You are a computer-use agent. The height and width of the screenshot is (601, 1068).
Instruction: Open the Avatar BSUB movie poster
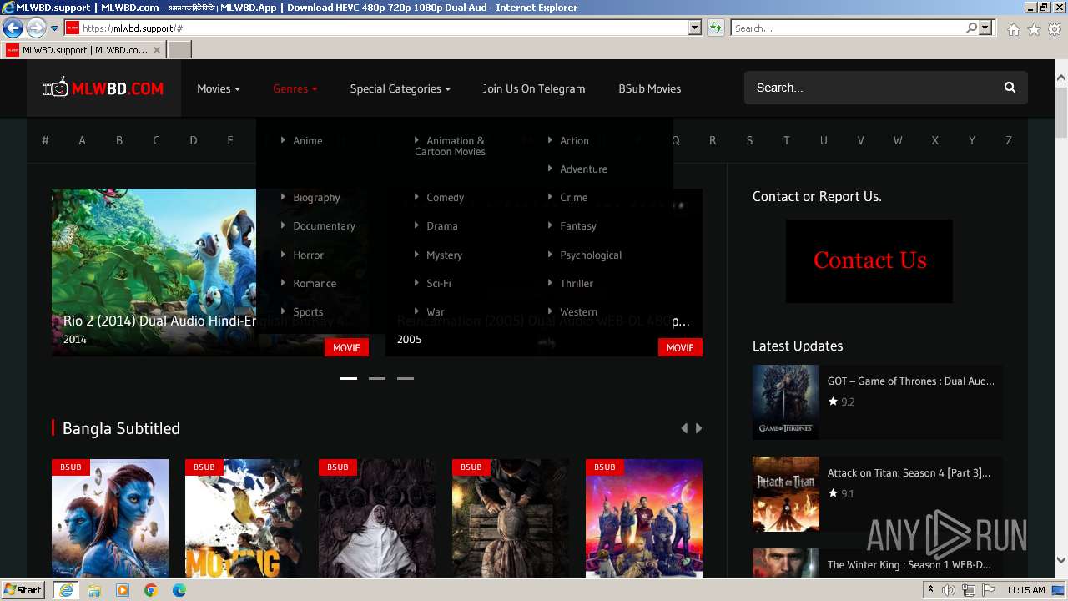[x=110, y=518]
